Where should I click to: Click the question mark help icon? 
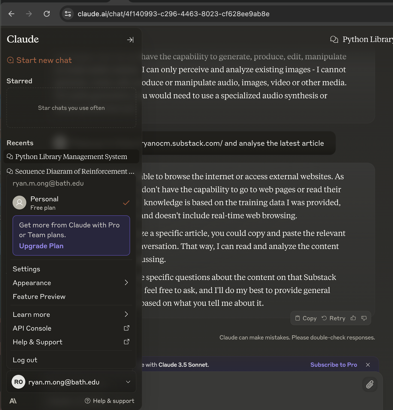pos(88,401)
